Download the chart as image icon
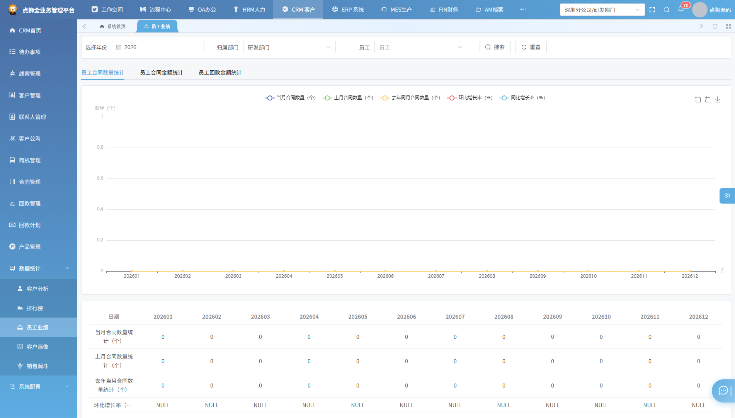Screen dimensions: 735x418 (718, 100)
